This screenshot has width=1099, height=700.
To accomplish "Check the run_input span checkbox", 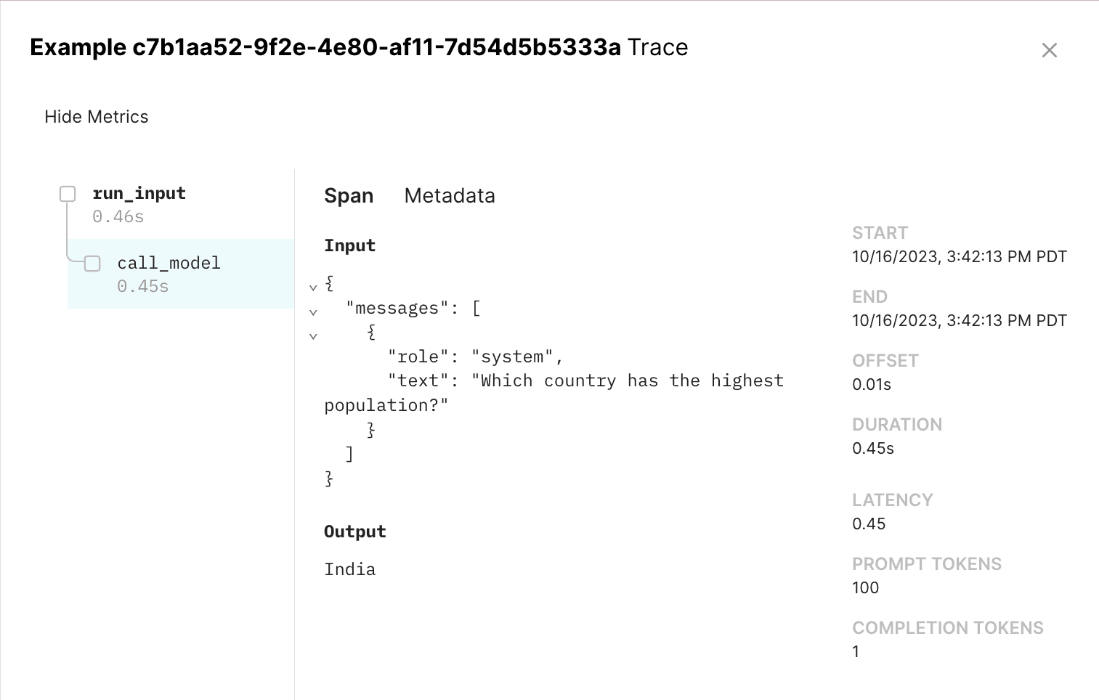I will pyautogui.click(x=68, y=194).
